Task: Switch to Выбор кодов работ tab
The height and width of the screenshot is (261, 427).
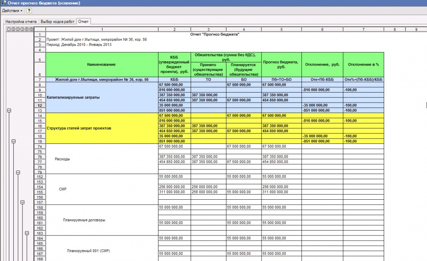Action: [58, 22]
